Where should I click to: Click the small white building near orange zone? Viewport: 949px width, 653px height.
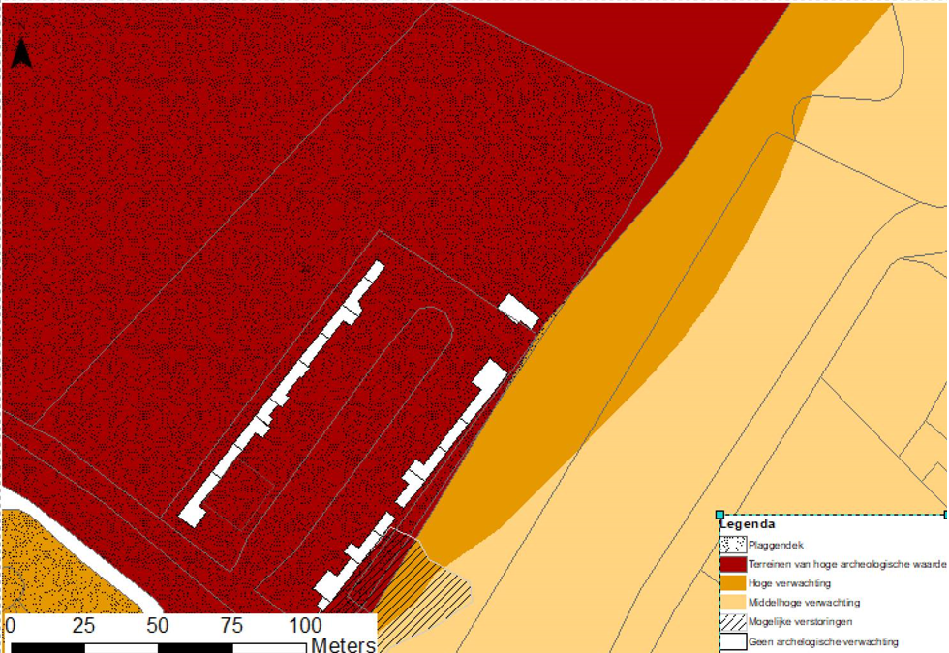click(519, 312)
